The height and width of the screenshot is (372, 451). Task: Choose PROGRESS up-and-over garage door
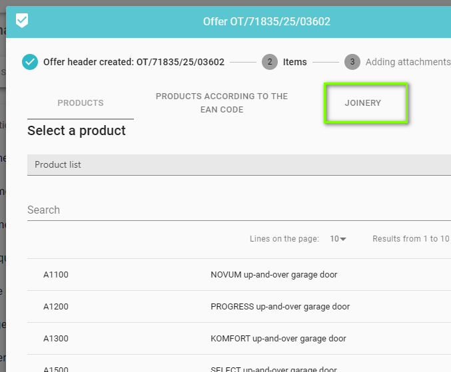click(280, 307)
